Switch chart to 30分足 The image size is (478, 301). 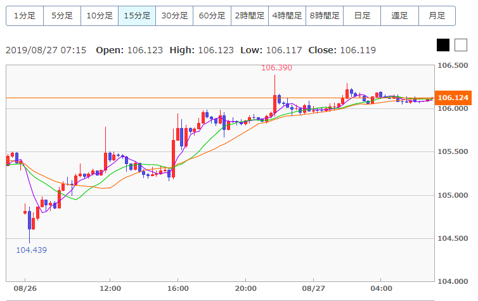[175, 16]
